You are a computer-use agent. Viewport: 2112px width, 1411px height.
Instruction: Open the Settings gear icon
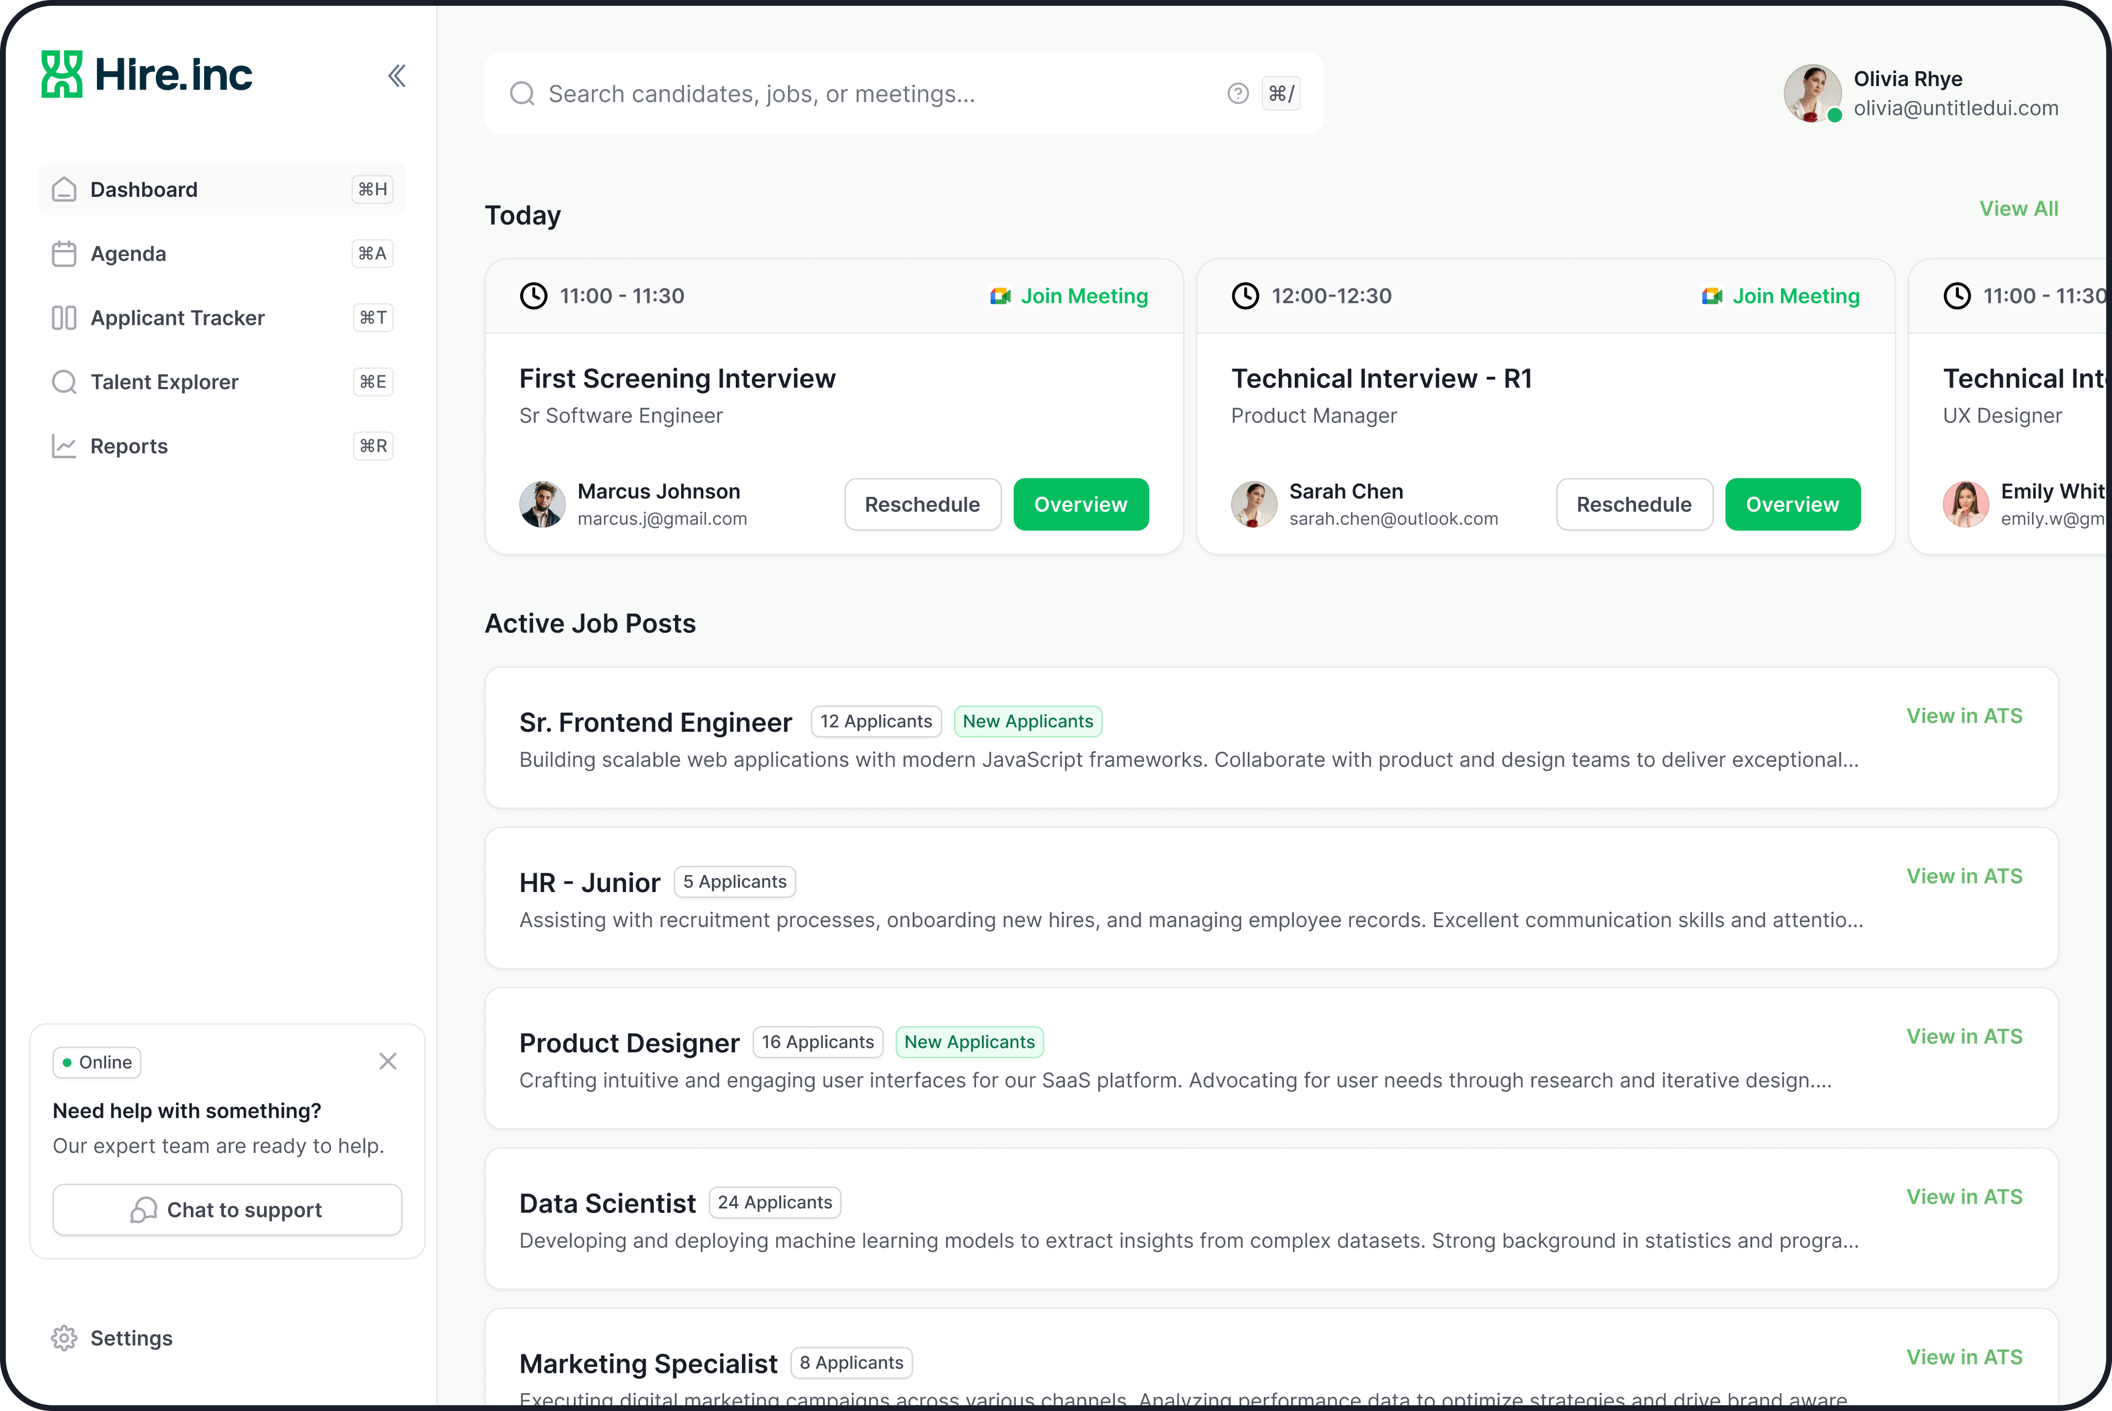click(64, 1338)
